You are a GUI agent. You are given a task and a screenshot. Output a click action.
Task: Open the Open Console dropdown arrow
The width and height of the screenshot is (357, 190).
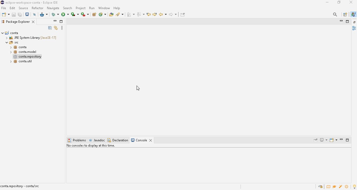pos(336,140)
